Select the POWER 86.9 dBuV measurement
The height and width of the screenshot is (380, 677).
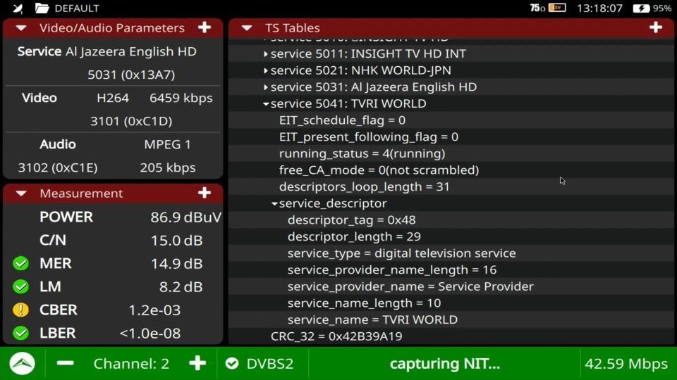pos(113,217)
